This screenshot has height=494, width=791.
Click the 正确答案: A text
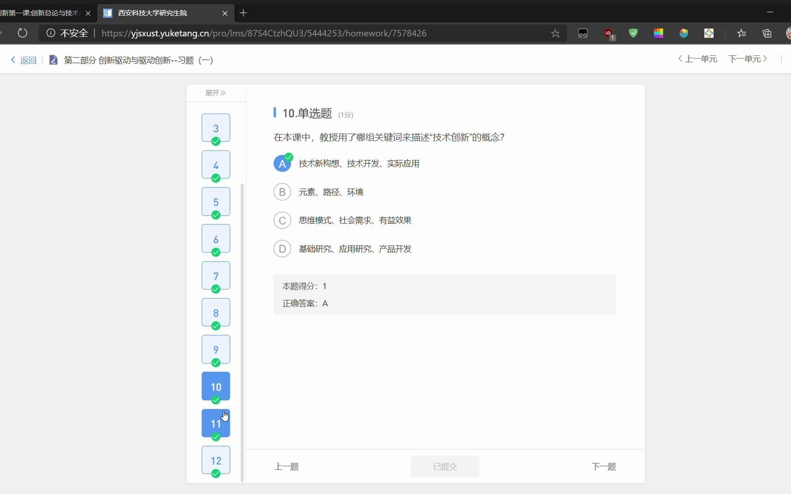[305, 304]
